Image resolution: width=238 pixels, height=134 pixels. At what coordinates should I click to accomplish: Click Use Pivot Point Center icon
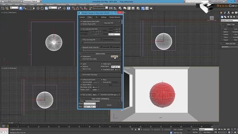click(59, 8)
